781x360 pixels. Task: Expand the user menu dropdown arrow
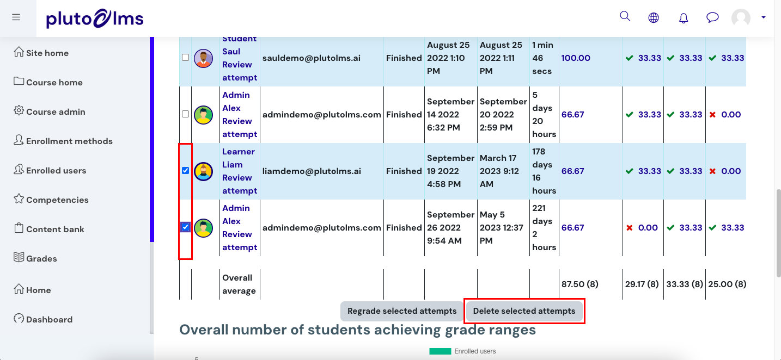coord(764,17)
